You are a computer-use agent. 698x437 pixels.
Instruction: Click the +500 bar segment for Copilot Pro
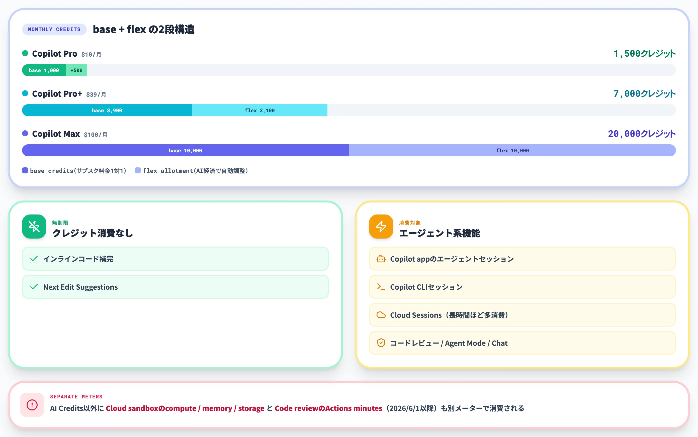(76, 70)
